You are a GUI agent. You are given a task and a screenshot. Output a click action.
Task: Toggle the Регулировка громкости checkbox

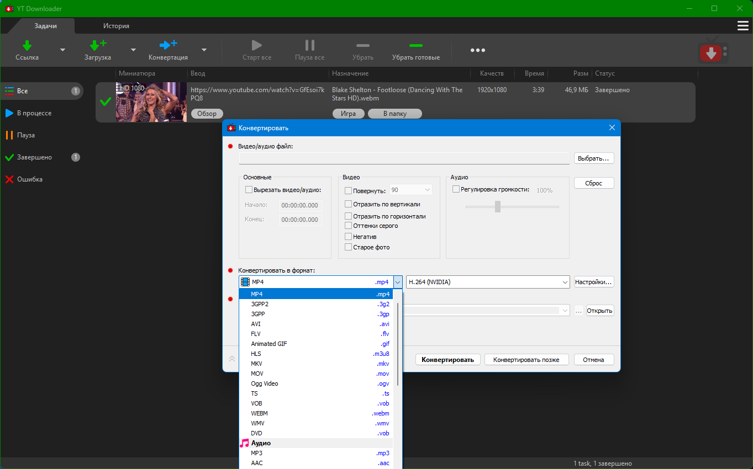456,189
